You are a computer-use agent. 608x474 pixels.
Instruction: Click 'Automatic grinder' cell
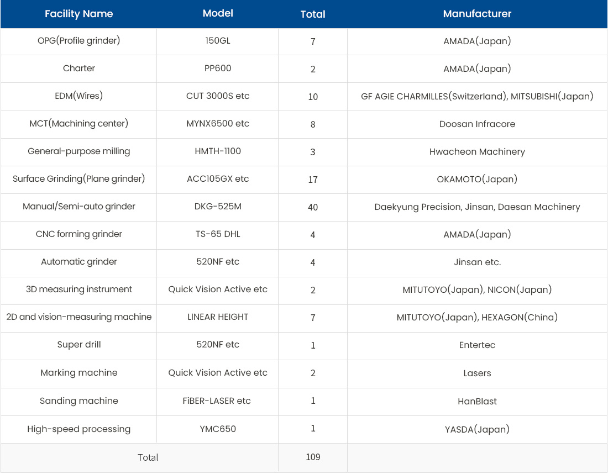pos(78,262)
